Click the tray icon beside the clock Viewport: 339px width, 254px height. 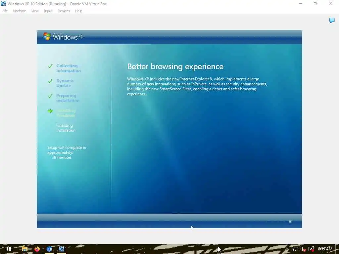(311, 249)
